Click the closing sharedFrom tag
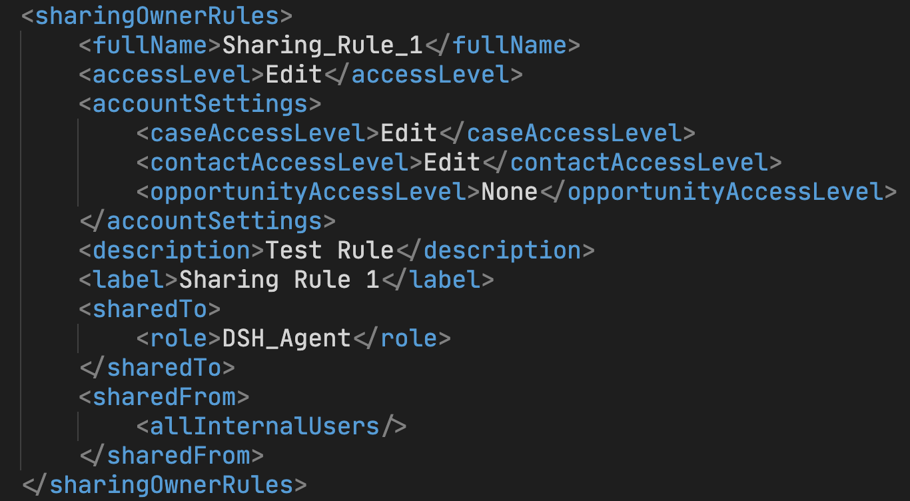This screenshot has width=910, height=501. pos(172,455)
